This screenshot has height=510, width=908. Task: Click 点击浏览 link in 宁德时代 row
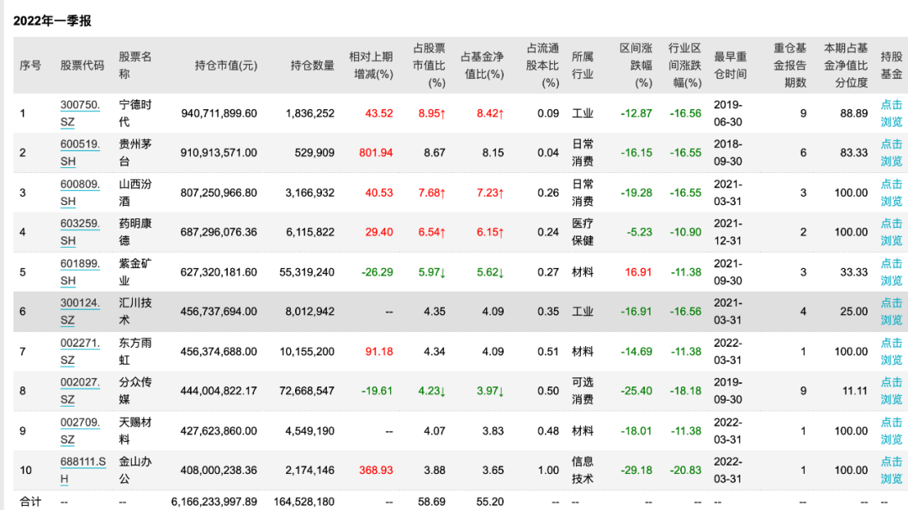[891, 113]
